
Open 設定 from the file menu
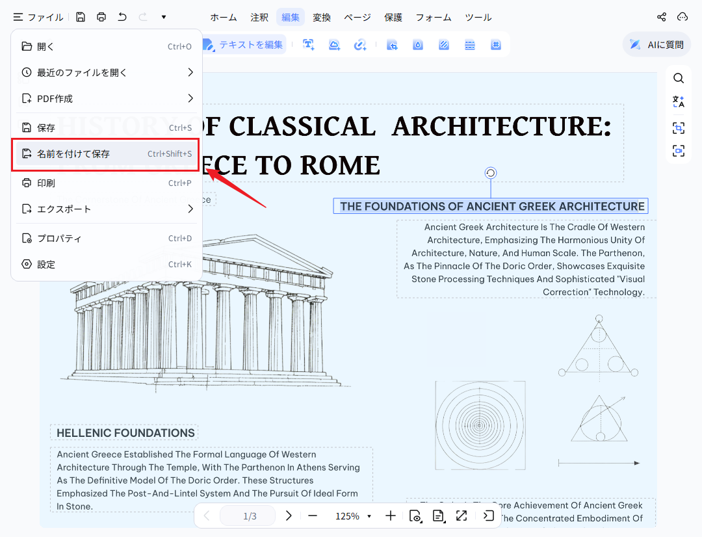tap(107, 265)
